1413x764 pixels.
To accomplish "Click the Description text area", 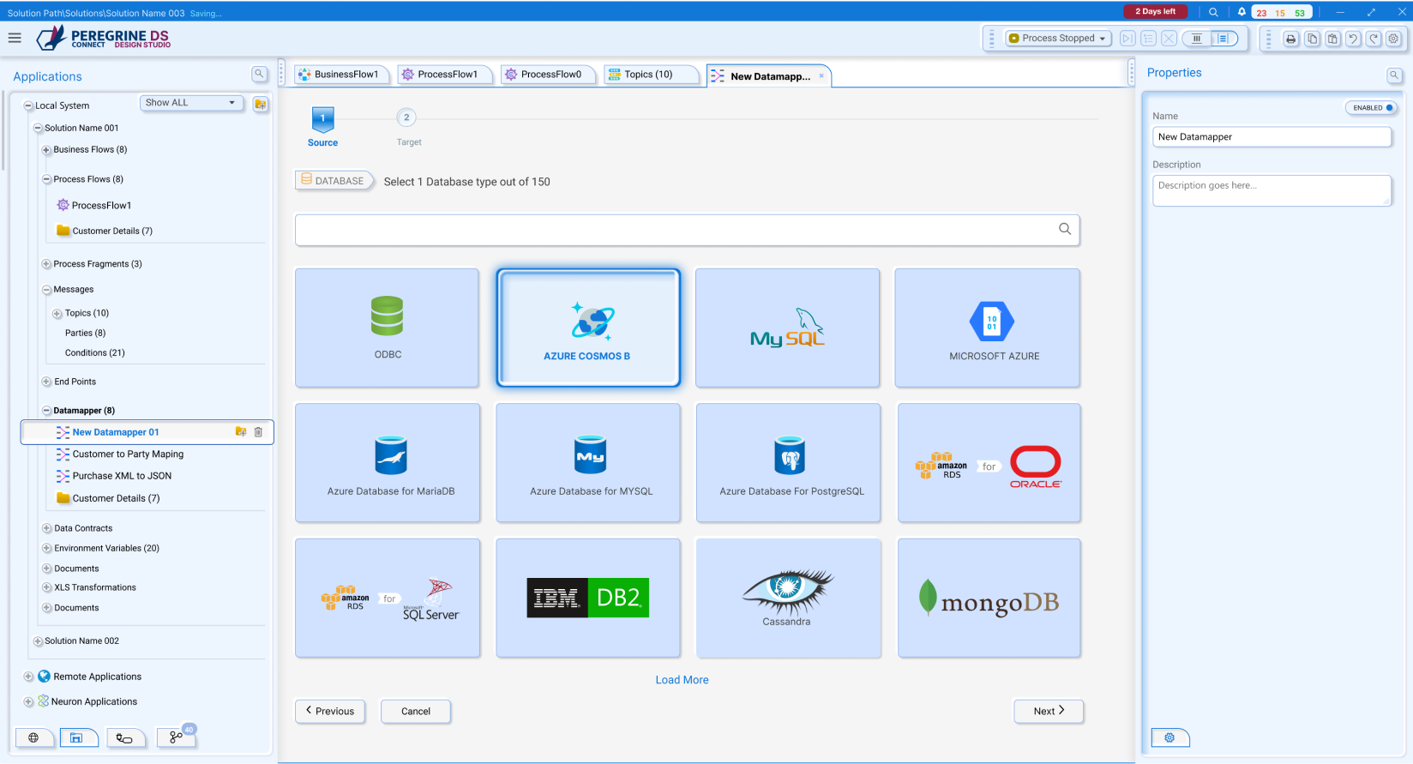I will [1272, 190].
